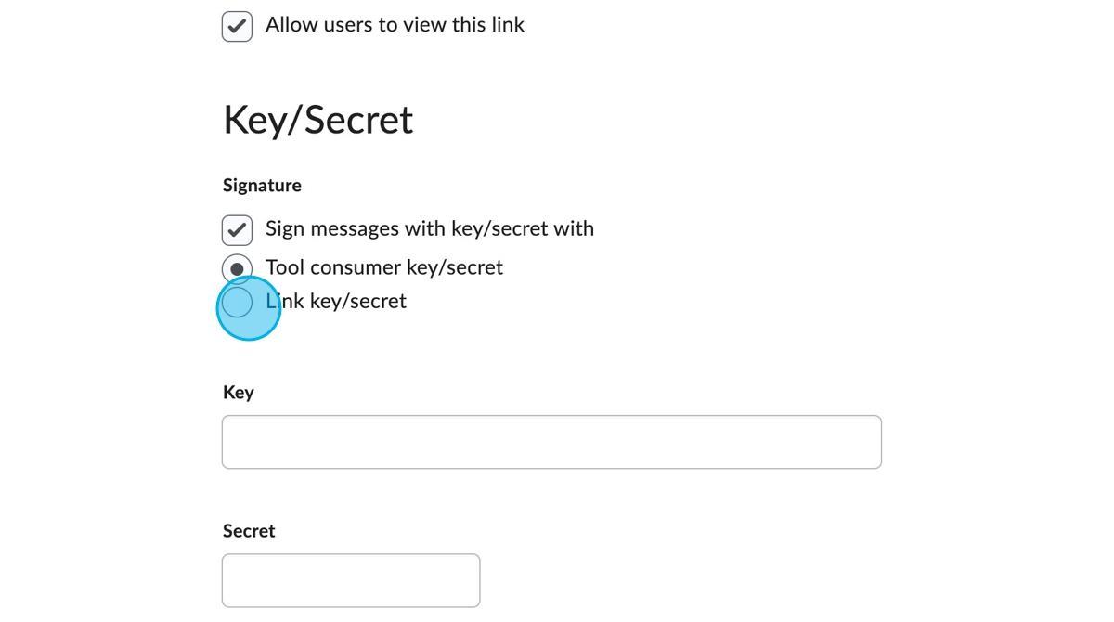1114x622 pixels.
Task: Click the Tool consumer key/secret label text
Action: 383,267
